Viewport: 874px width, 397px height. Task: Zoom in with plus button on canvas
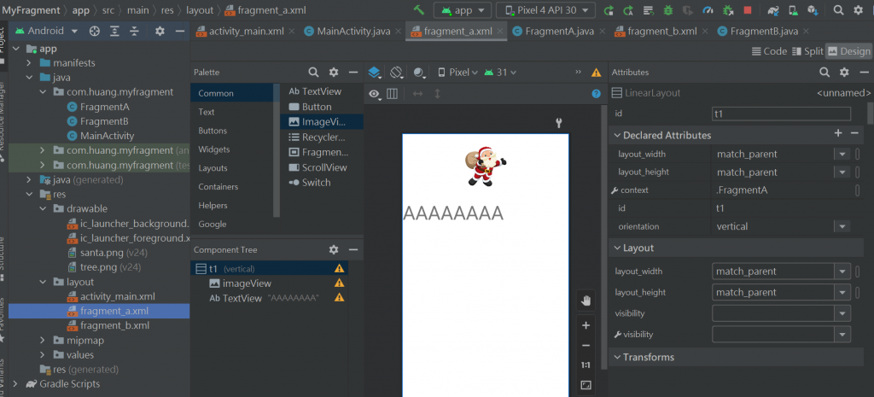586,325
